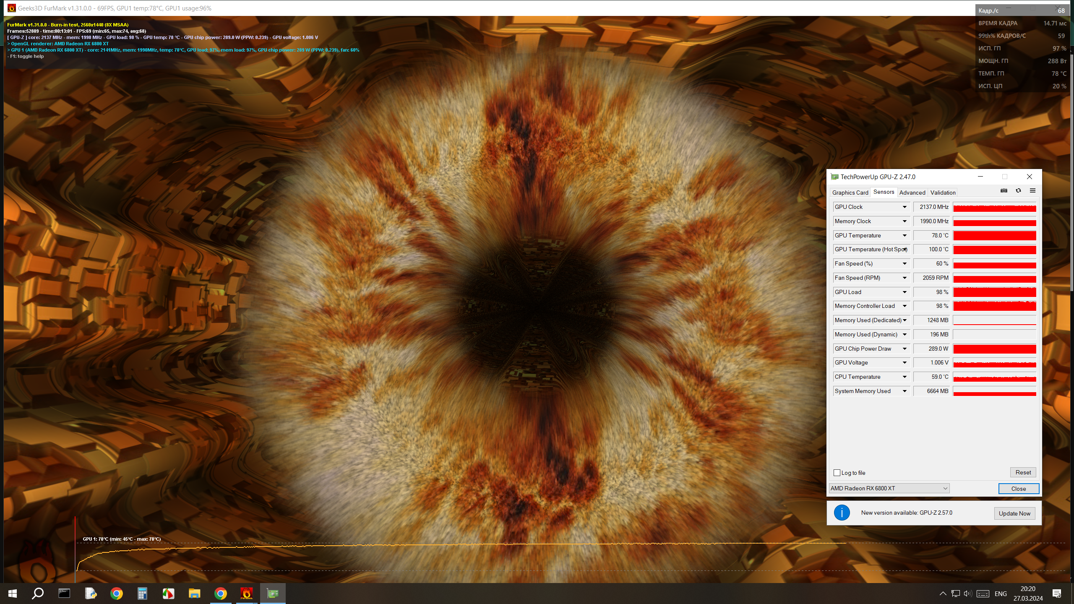
Task: Open the GPU-Z hamburger menu icon
Action: [x=1032, y=191]
